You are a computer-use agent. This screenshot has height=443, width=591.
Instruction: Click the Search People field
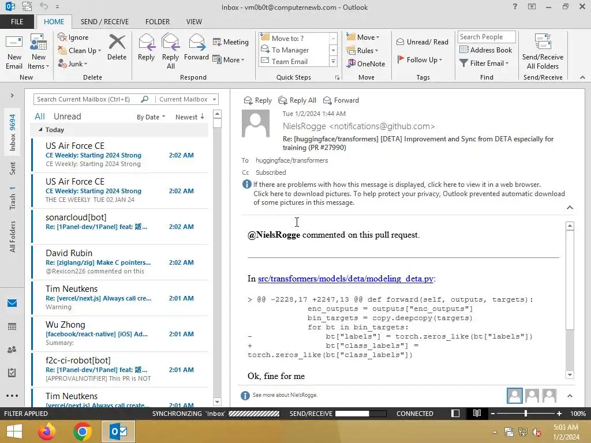(x=486, y=37)
